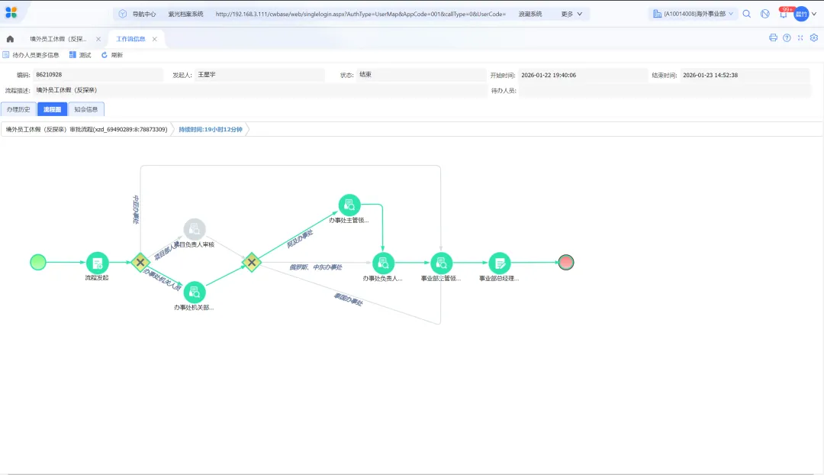Open the 海外事业部 organization dropdown
Image resolution: width=824 pixels, height=475 pixels.
pyautogui.click(x=693, y=15)
